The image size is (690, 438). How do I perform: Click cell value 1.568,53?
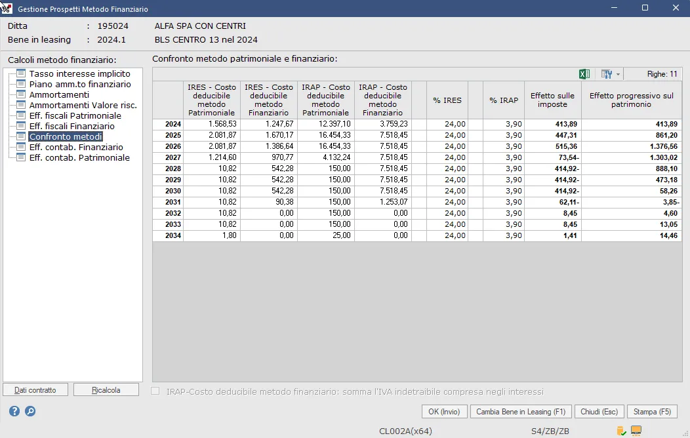click(212, 124)
